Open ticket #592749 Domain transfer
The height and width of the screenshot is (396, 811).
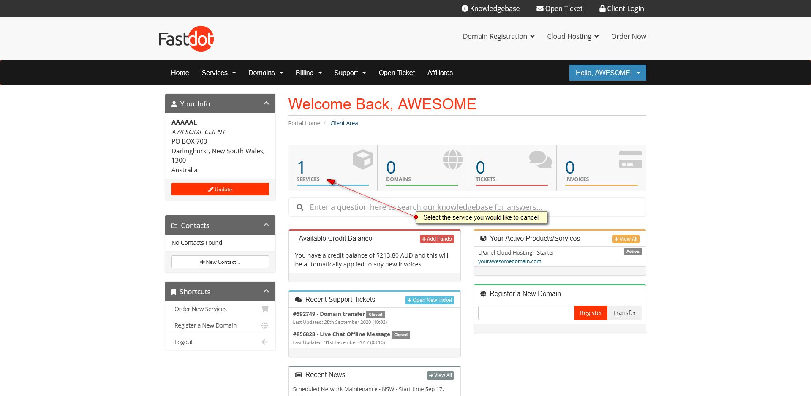pyautogui.click(x=329, y=314)
